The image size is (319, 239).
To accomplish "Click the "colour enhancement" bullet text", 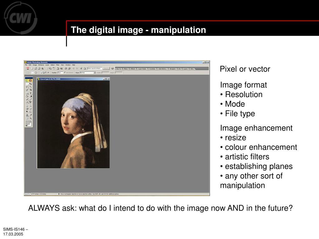I will click(x=261, y=147).
